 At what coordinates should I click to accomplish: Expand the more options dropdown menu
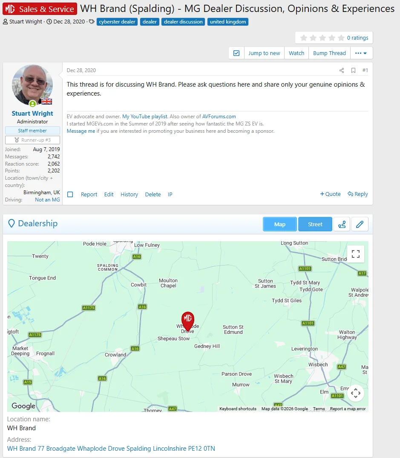click(361, 53)
